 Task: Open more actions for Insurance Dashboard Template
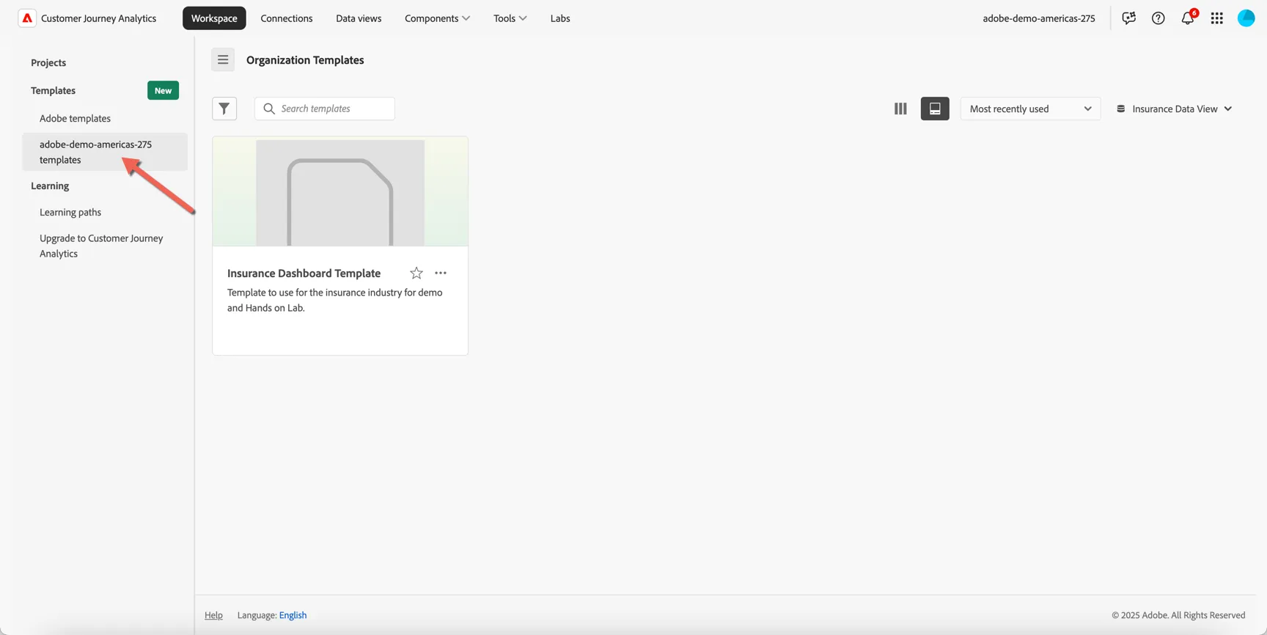[x=441, y=273]
